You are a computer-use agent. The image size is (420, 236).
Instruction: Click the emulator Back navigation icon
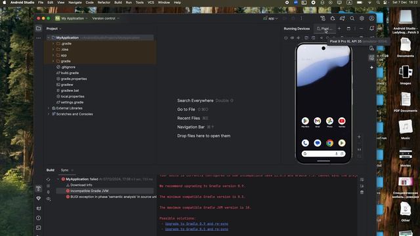pyautogui.click(x=321, y=38)
